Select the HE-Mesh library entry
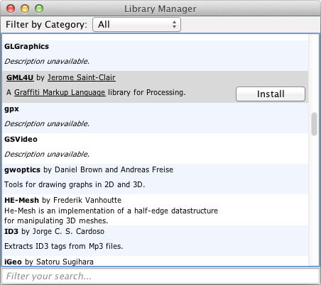Viewport: 321px width, 285px height. pos(156,210)
